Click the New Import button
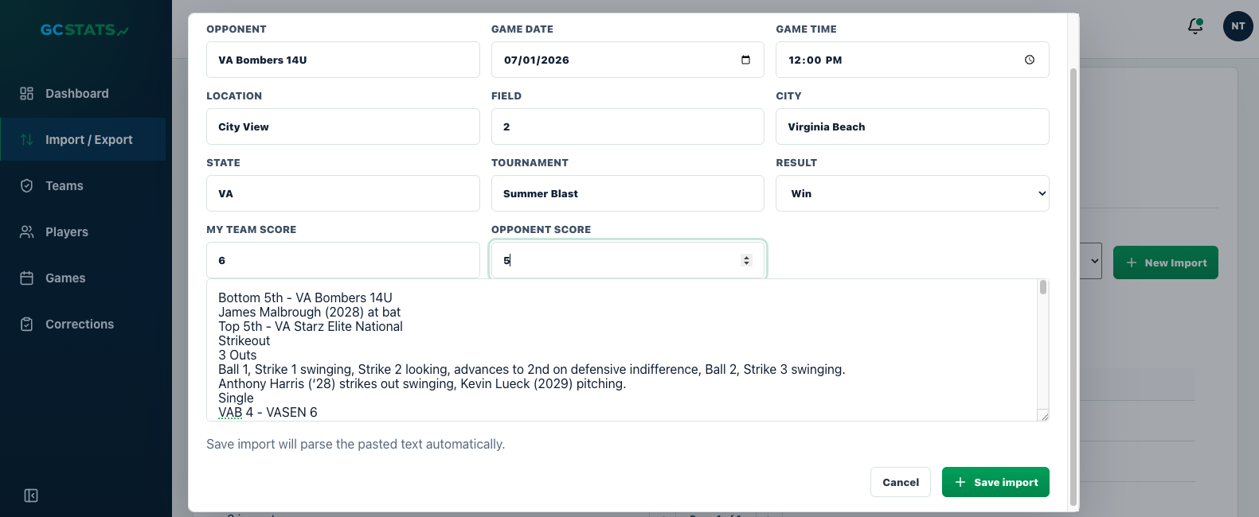The height and width of the screenshot is (517, 1259). pos(1166,262)
